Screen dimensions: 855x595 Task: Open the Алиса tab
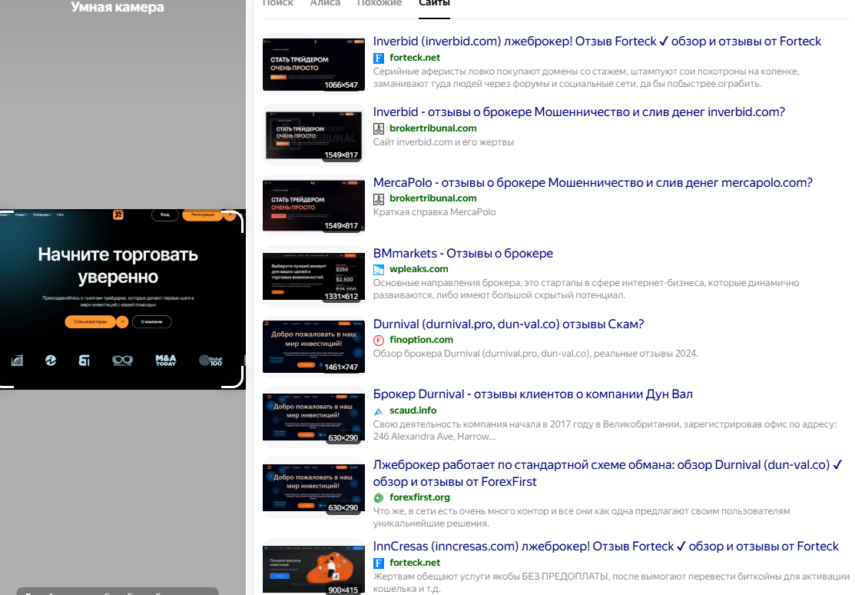pyautogui.click(x=325, y=3)
